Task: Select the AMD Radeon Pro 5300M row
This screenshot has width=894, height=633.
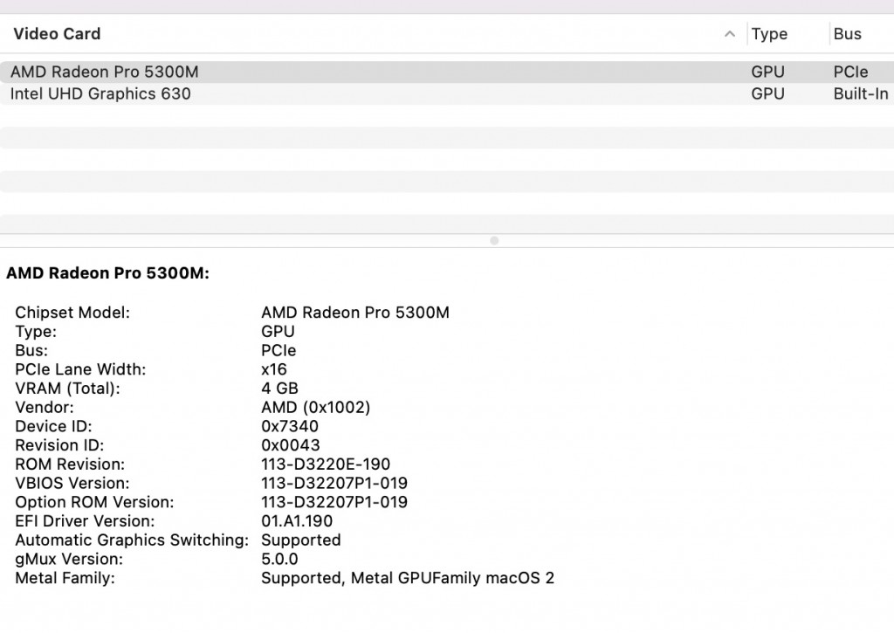Action: point(447,72)
